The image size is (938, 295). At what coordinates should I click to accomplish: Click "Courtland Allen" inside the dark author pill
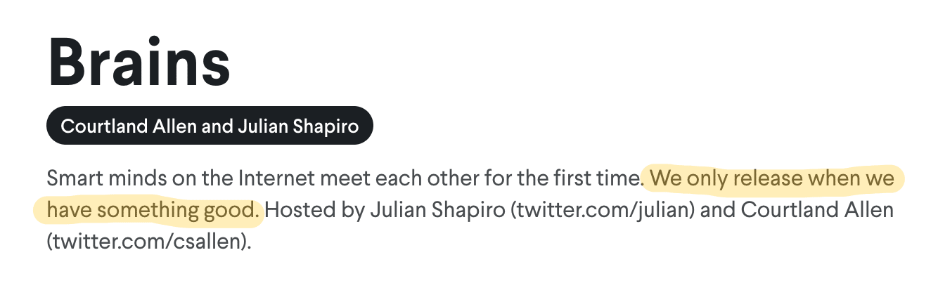pos(116,126)
